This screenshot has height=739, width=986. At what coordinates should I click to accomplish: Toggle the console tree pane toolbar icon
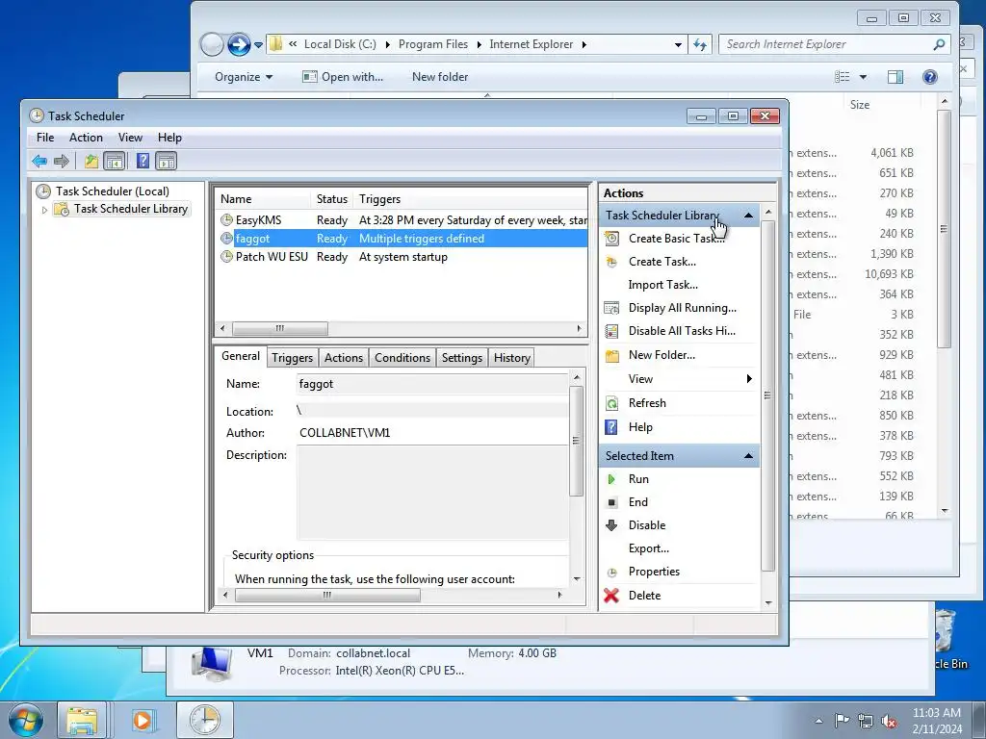[x=114, y=162]
